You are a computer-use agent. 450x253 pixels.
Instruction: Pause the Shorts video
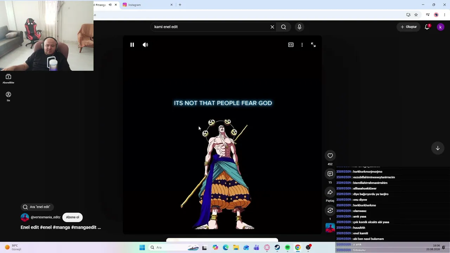coord(132,45)
